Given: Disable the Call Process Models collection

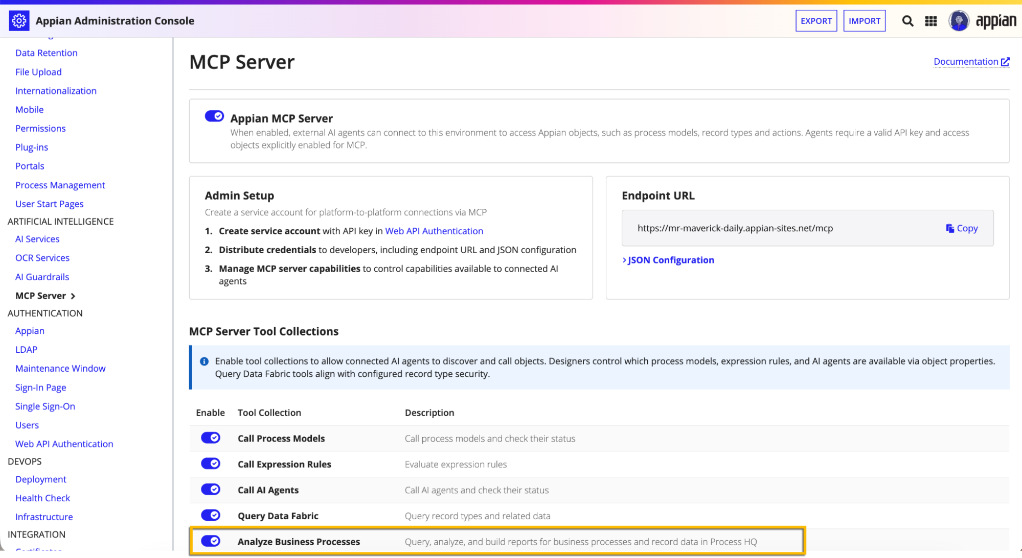Looking at the screenshot, I should [211, 438].
